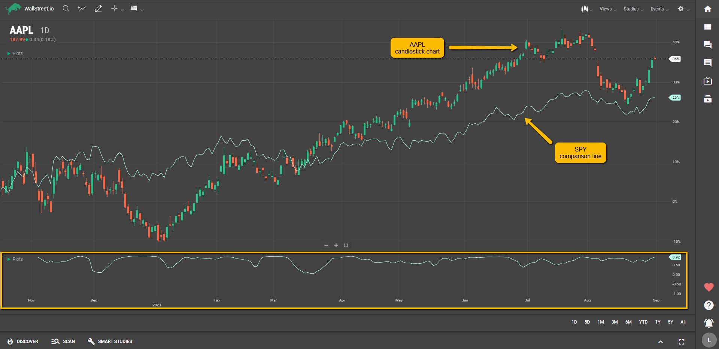Open the messages feed sidebar icon
Image resolution: width=719 pixels, height=349 pixels.
708,63
